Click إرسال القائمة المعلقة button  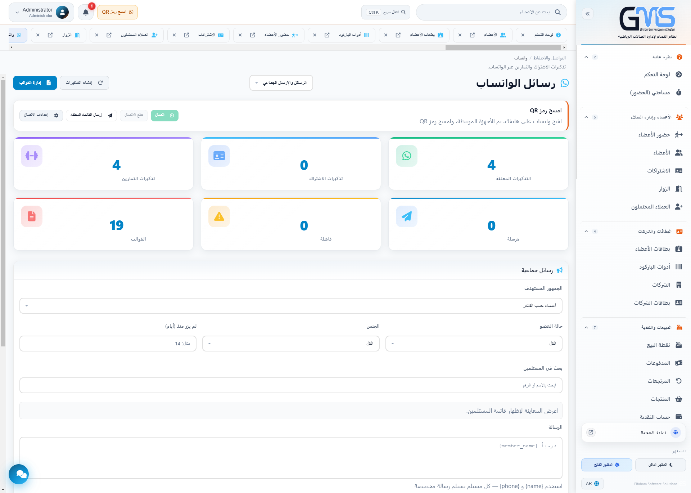[x=91, y=115]
